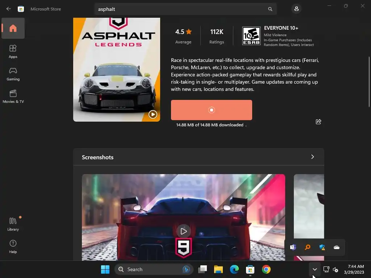
Task: Go back with the arrow in title bar
Action: pyautogui.click(x=9, y=9)
